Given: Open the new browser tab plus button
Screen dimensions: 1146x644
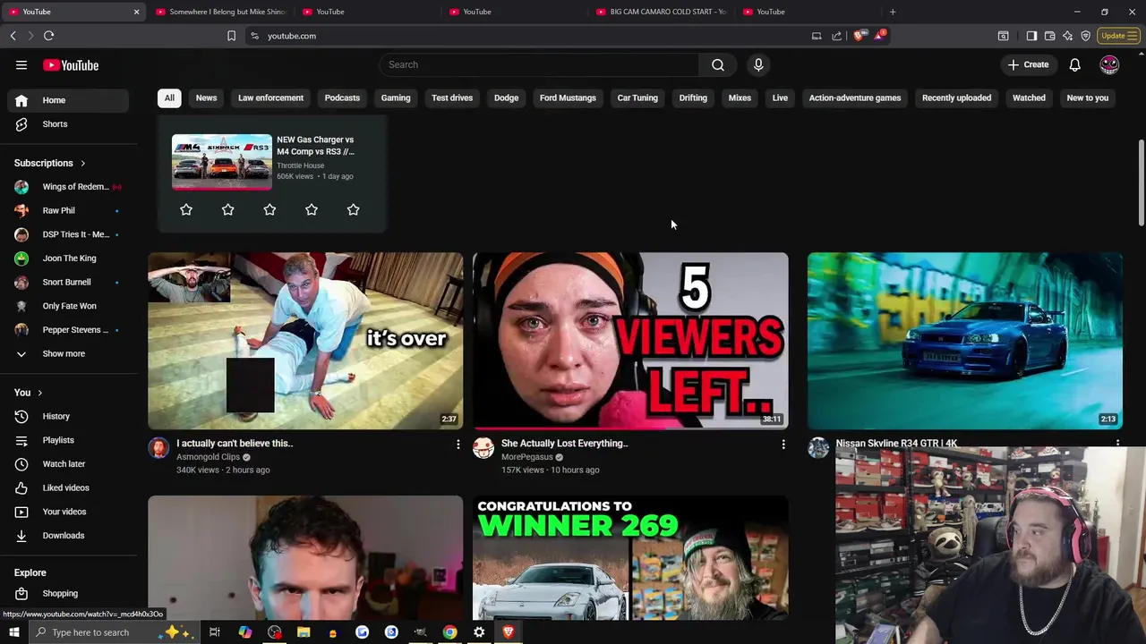Looking at the screenshot, I should [893, 12].
